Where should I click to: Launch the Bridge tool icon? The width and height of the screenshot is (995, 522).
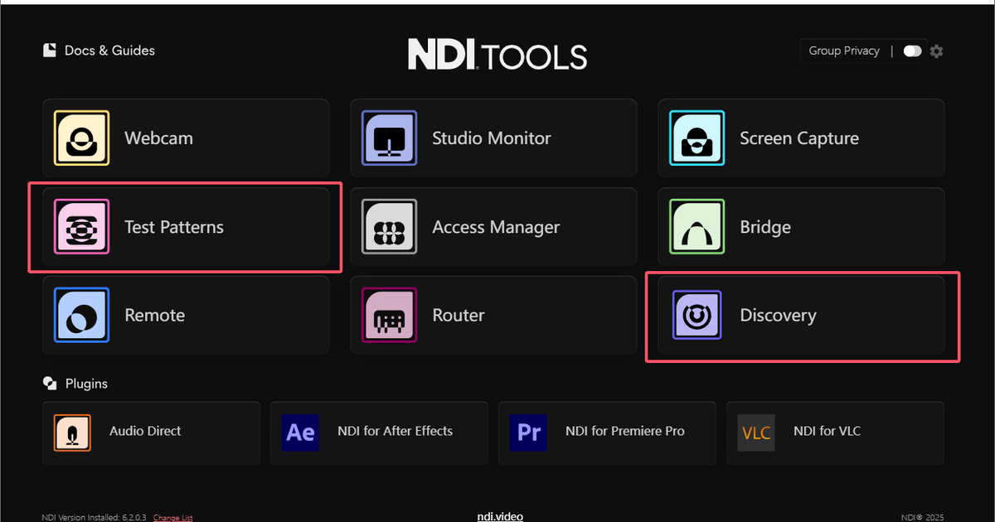coord(697,227)
